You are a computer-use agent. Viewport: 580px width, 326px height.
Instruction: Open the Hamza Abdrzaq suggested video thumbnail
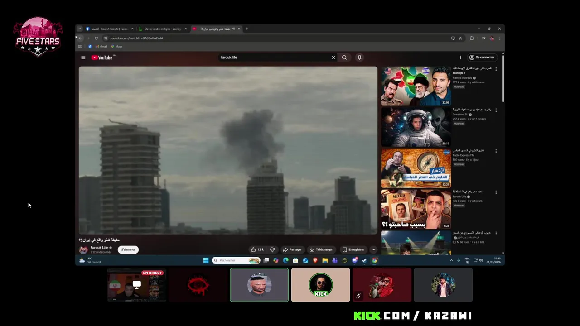point(416,86)
